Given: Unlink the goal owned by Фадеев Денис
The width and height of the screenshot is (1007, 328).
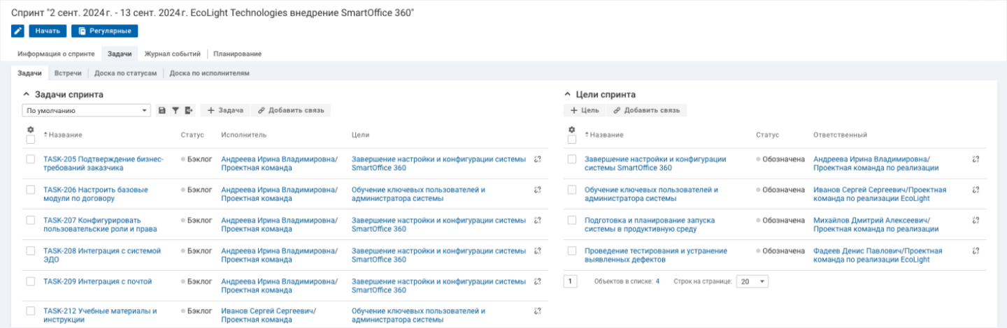Looking at the screenshot, I should pos(976,251).
